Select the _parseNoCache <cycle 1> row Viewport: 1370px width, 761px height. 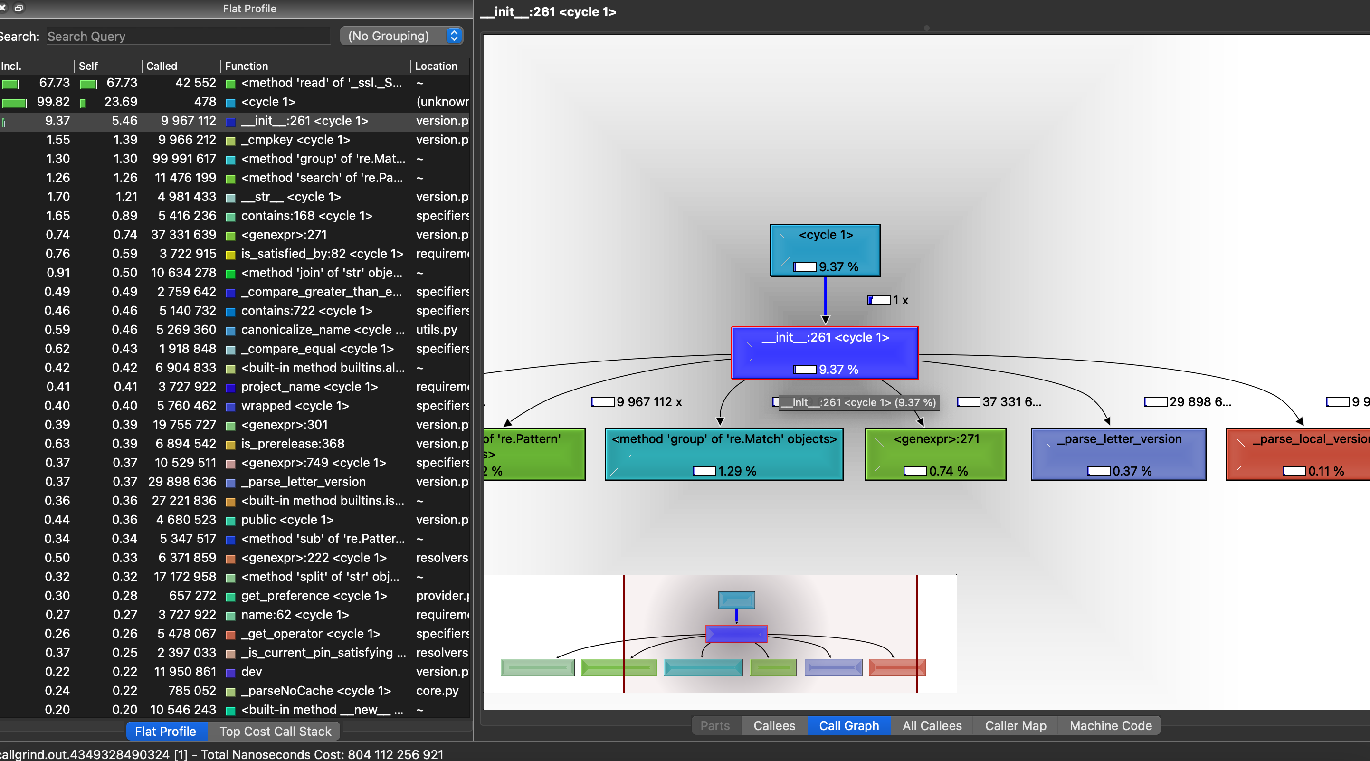coord(235,691)
